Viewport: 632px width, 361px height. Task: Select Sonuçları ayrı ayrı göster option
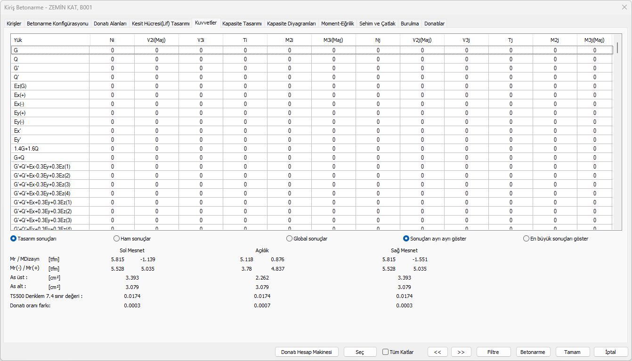click(x=406, y=239)
